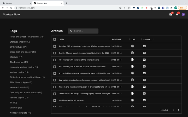188x117 pixels.
Task: Open comments for Russia's FSB article
Action: (144, 46)
